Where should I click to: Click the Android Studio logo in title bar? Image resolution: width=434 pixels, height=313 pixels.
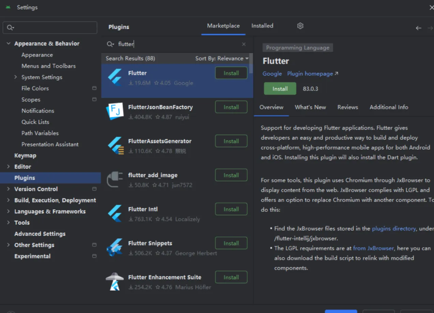pyautogui.click(x=8, y=7)
